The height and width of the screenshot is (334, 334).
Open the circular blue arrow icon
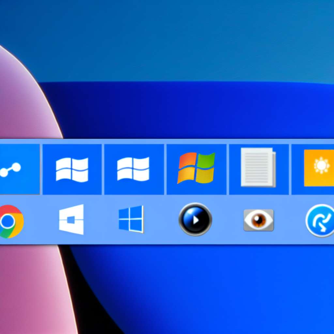[x=320, y=221]
